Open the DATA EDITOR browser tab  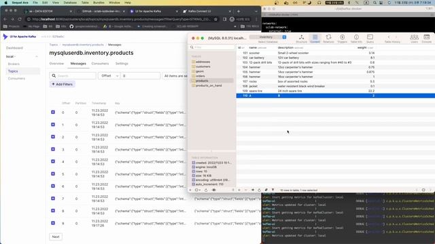point(47,12)
